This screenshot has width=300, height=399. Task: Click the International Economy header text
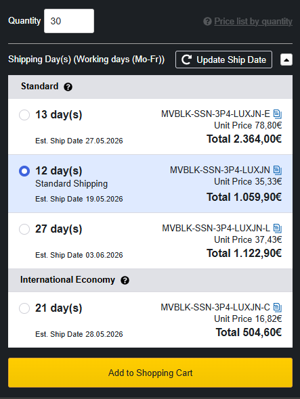(x=68, y=280)
